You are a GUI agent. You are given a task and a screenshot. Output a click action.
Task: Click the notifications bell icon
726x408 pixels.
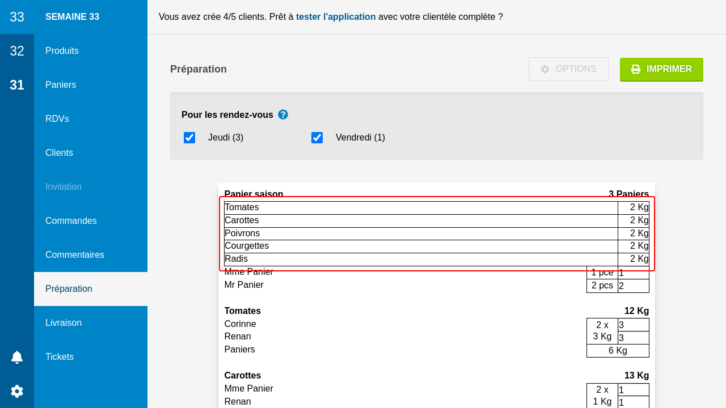click(x=17, y=357)
